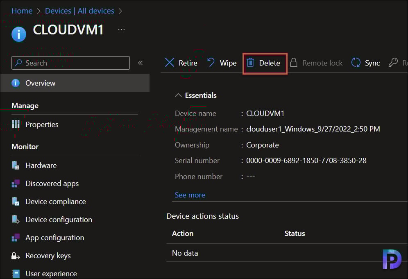Image resolution: width=408 pixels, height=279 pixels.
Task: Click the key icon after Sync
Action: point(393,62)
